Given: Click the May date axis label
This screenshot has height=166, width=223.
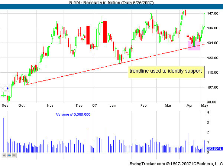Looking at the screenshot, I should click(x=205, y=106).
